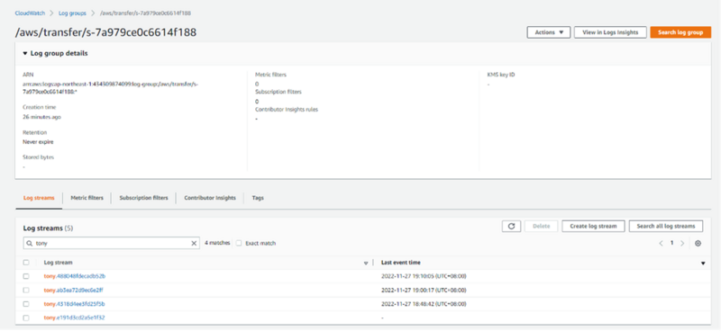Image resolution: width=721 pixels, height=331 pixels.
Task: Sort by Last event time arrow
Action: pyautogui.click(x=703, y=263)
